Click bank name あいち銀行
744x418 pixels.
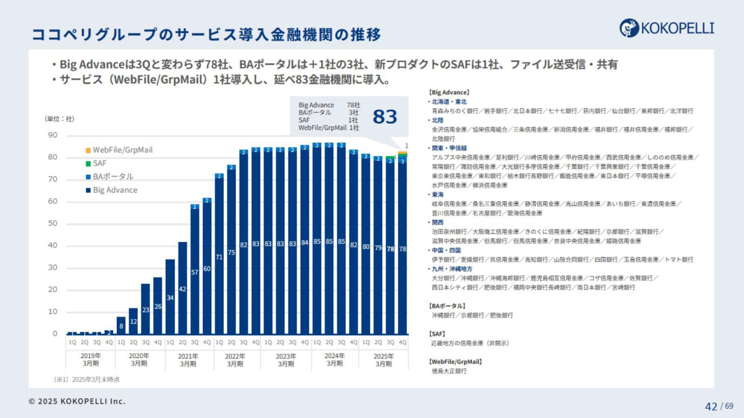[x=620, y=204]
